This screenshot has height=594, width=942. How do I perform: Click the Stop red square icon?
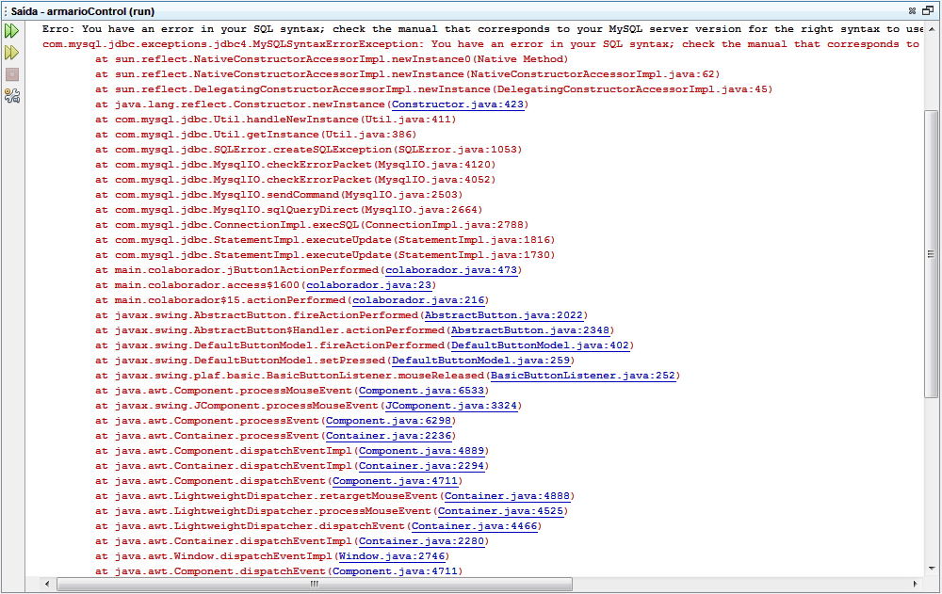(12, 74)
